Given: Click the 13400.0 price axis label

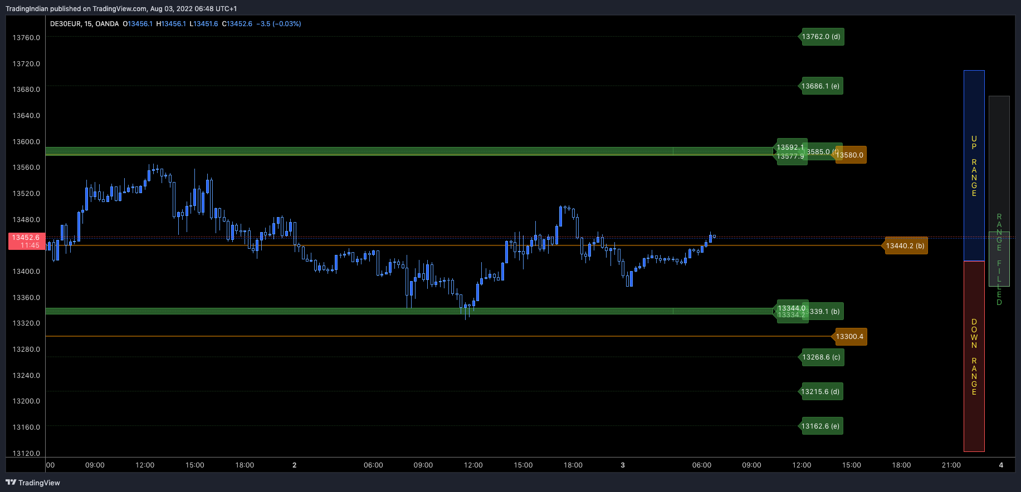Looking at the screenshot, I should [x=26, y=271].
